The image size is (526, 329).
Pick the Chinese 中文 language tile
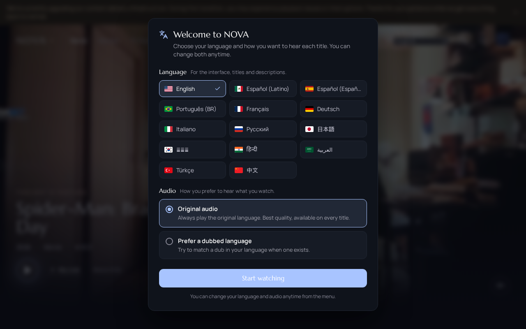click(x=263, y=170)
